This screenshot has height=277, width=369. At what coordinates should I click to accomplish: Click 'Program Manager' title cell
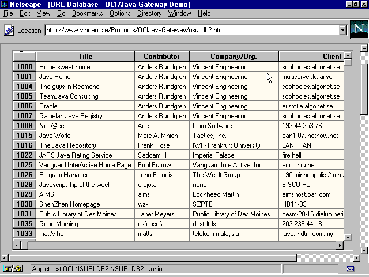pos(85,175)
